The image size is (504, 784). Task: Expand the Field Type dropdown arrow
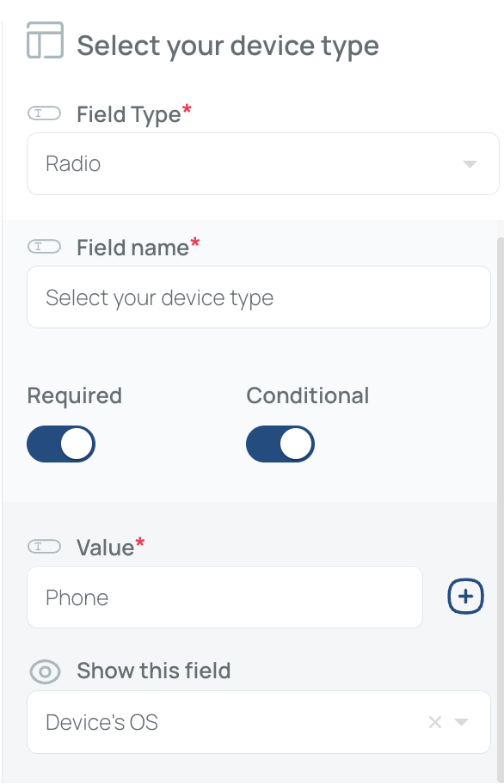click(x=470, y=164)
